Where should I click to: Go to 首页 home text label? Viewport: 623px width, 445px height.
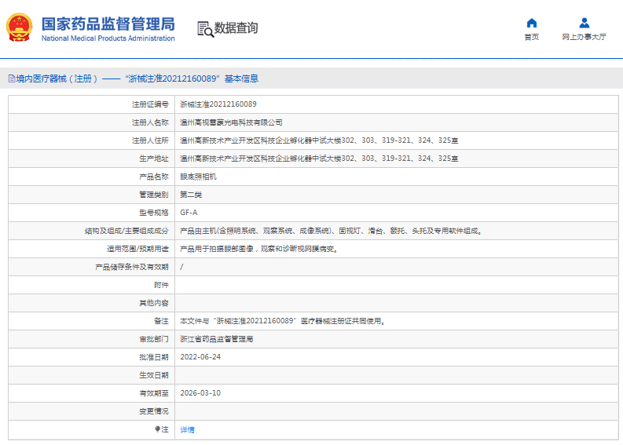[532, 38]
